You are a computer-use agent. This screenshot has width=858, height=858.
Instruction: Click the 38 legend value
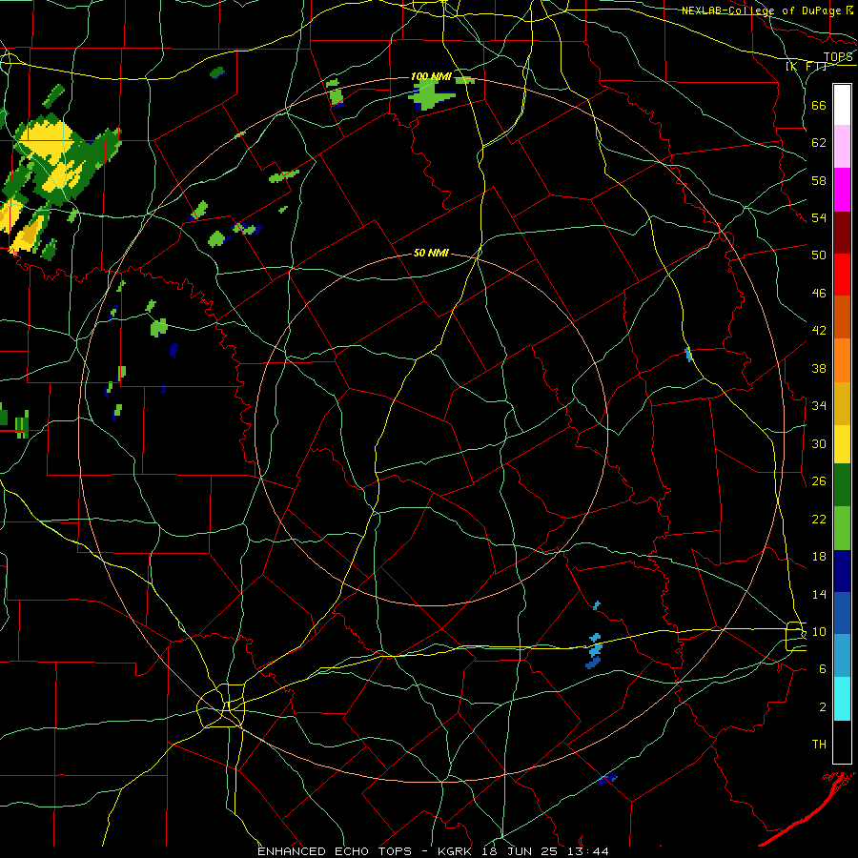[x=819, y=368]
